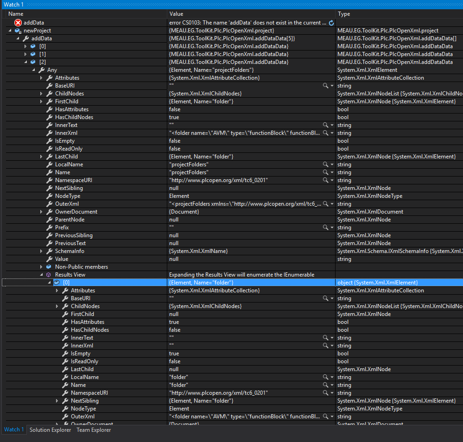Open the magnifier for the LocalName folder value
The width and height of the screenshot is (463, 442).
click(325, 377)
